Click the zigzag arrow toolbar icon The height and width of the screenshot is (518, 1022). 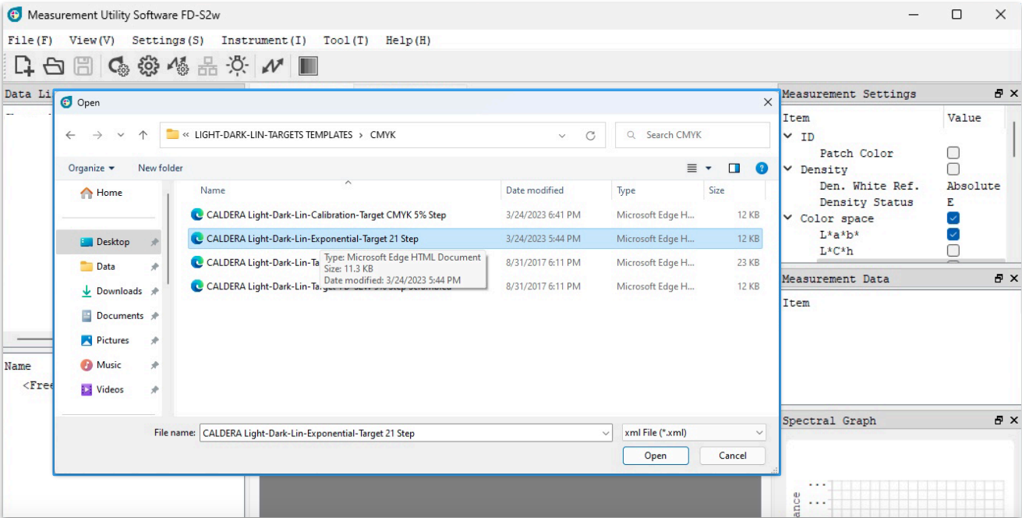[272, 66]
